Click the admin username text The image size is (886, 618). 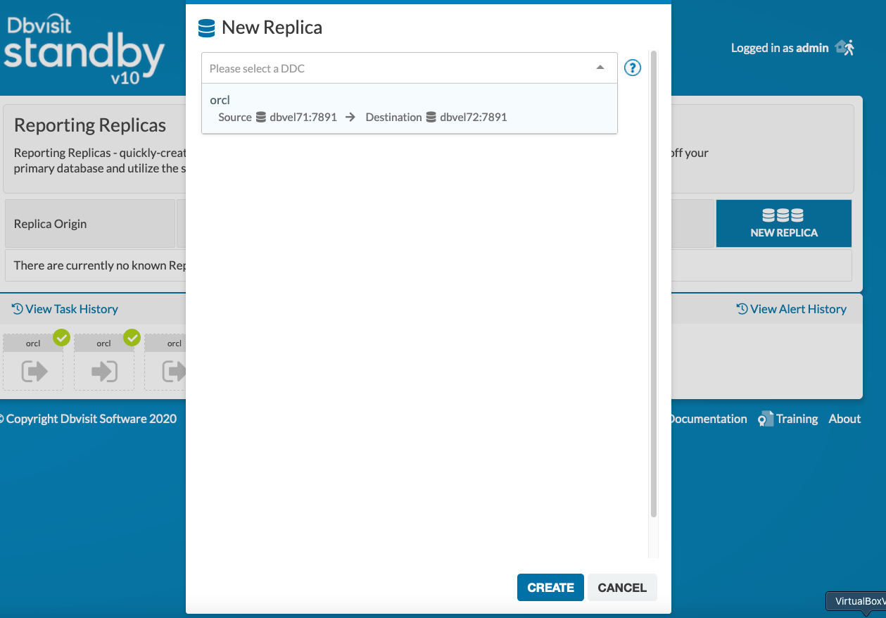click(812, 48)
